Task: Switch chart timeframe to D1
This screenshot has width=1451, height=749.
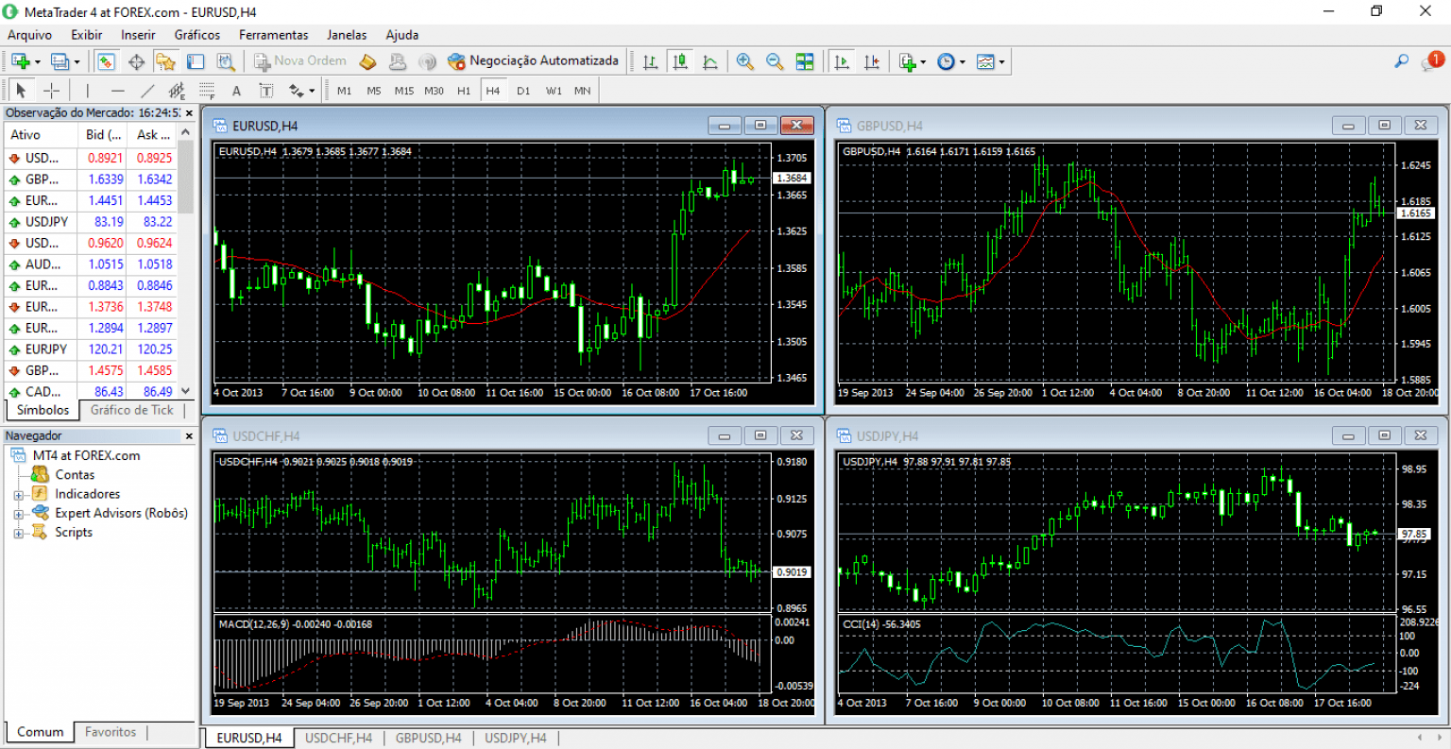Action: 523,90
